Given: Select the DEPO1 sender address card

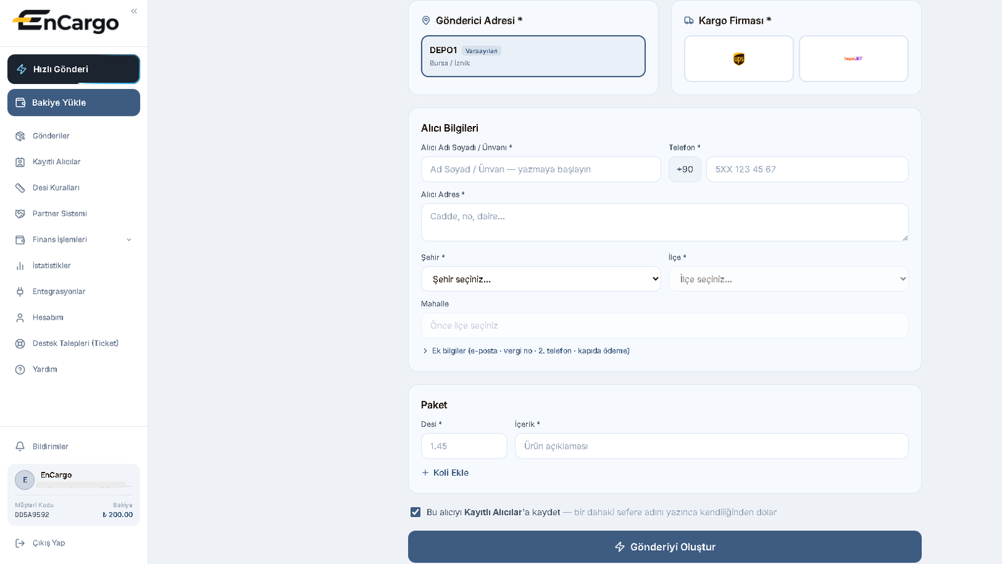Looking at the screenshot, I should (534, 56).
